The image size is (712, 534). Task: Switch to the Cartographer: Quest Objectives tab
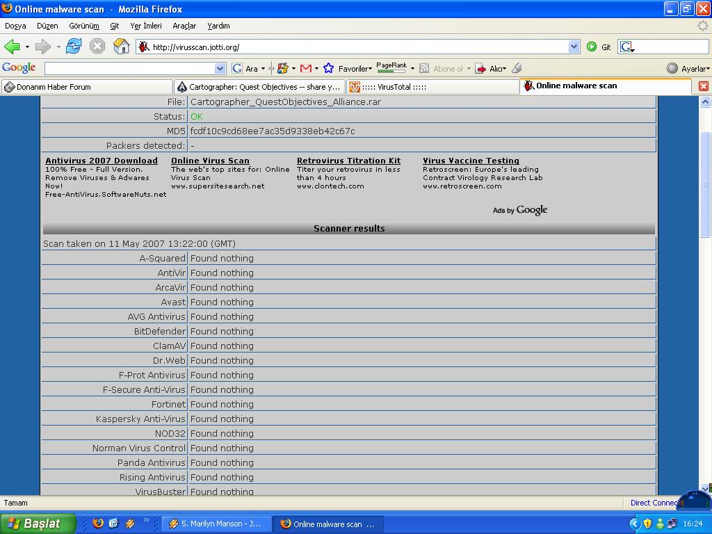point(260,87)
